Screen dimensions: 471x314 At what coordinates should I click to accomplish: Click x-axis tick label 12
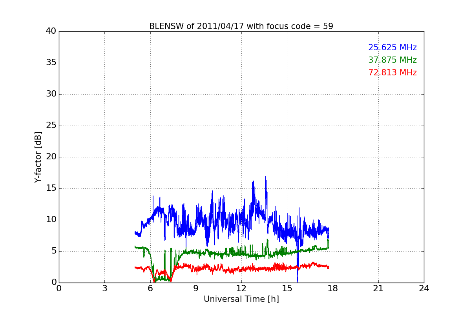pyautogui.click(x=241, y=288)
